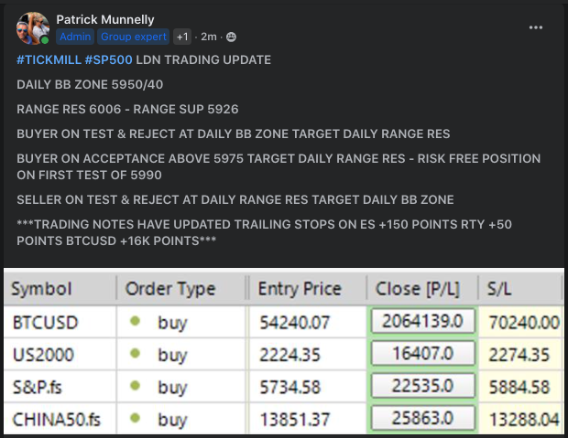Click the green dot in BTCUSD row

tap(135, 321)
